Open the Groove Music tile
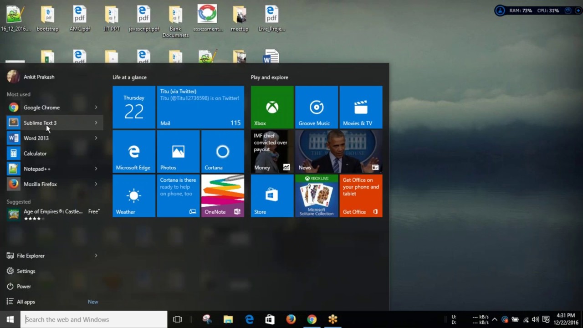 click(x=317, y=107)
